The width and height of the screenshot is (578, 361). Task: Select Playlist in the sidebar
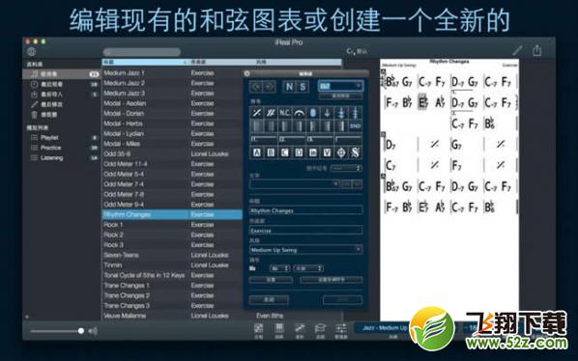tap(49, 138)
